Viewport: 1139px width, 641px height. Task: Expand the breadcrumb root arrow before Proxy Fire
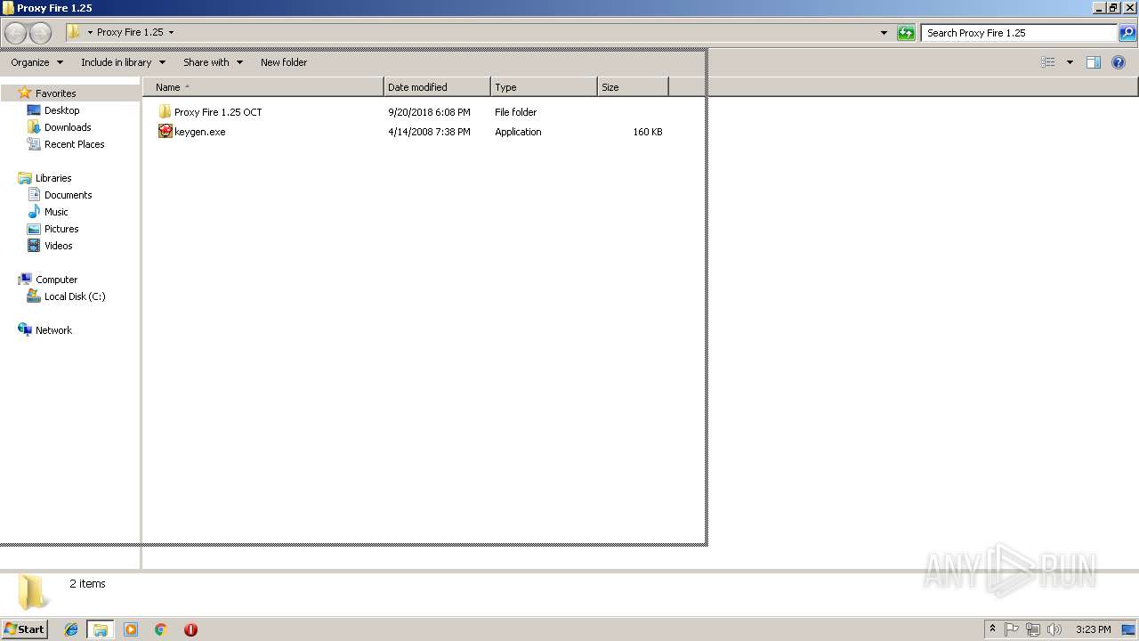[90, 33]
